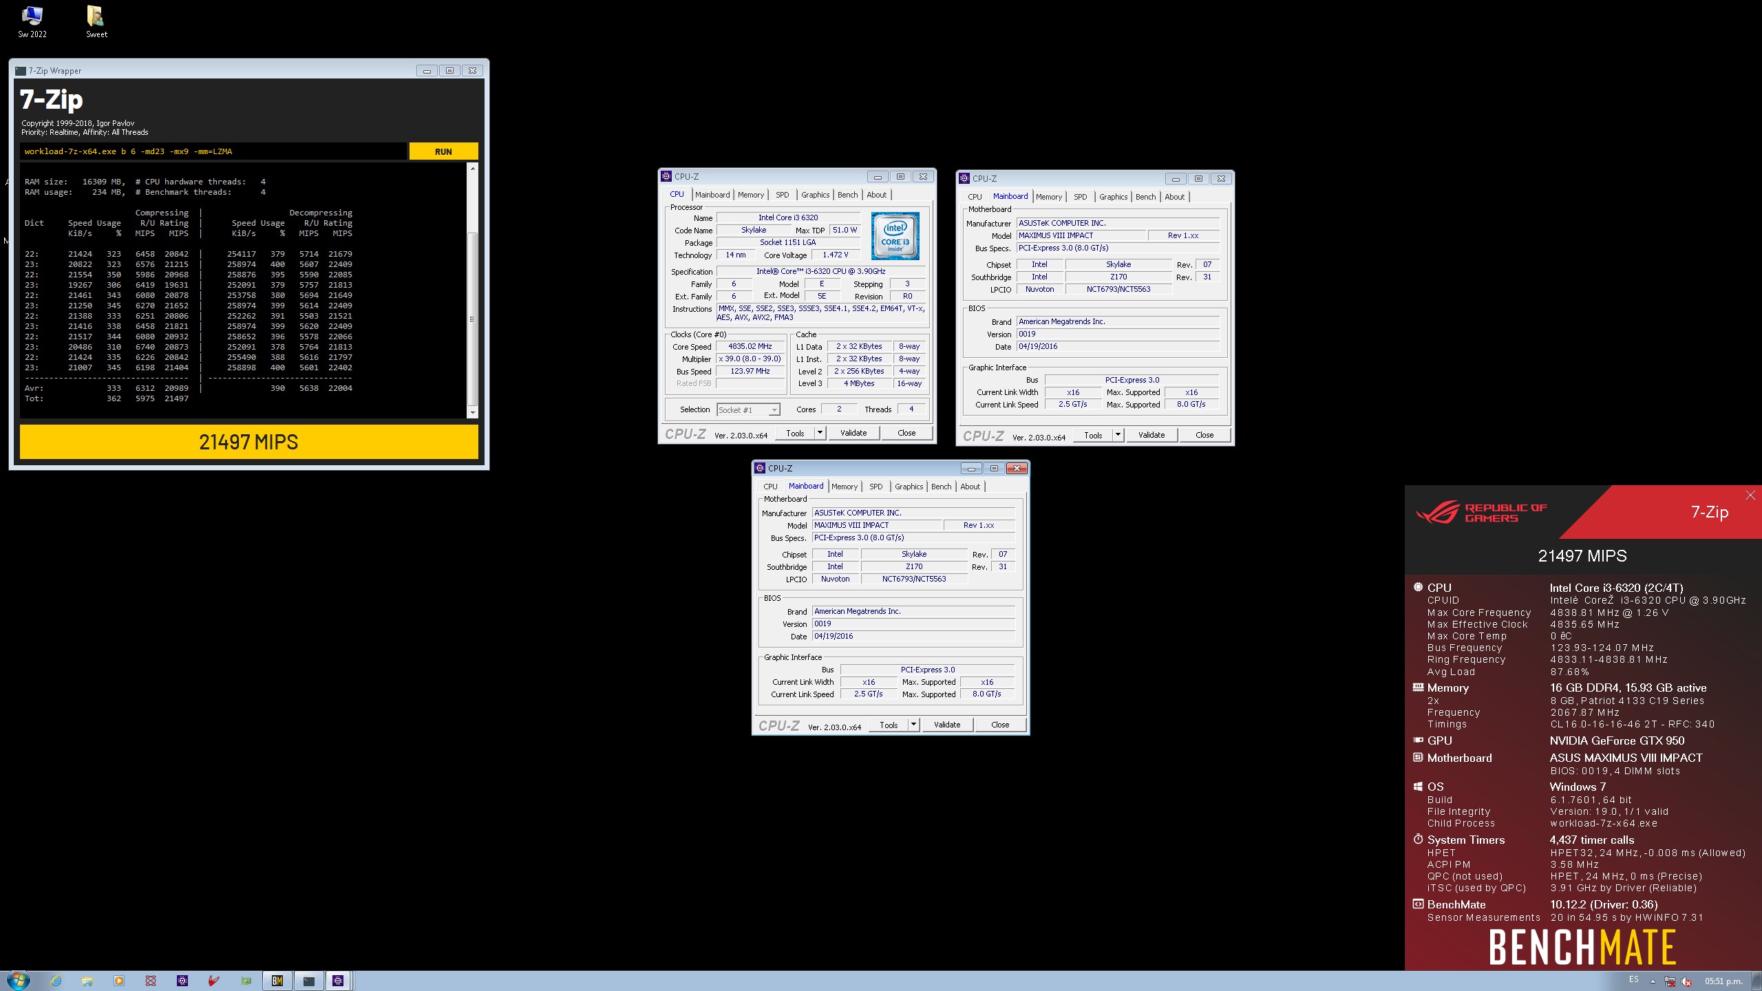Click the Windows Start orb
Image resolution: width=1762 pixels, height=991 pixels.
(19, 981)
